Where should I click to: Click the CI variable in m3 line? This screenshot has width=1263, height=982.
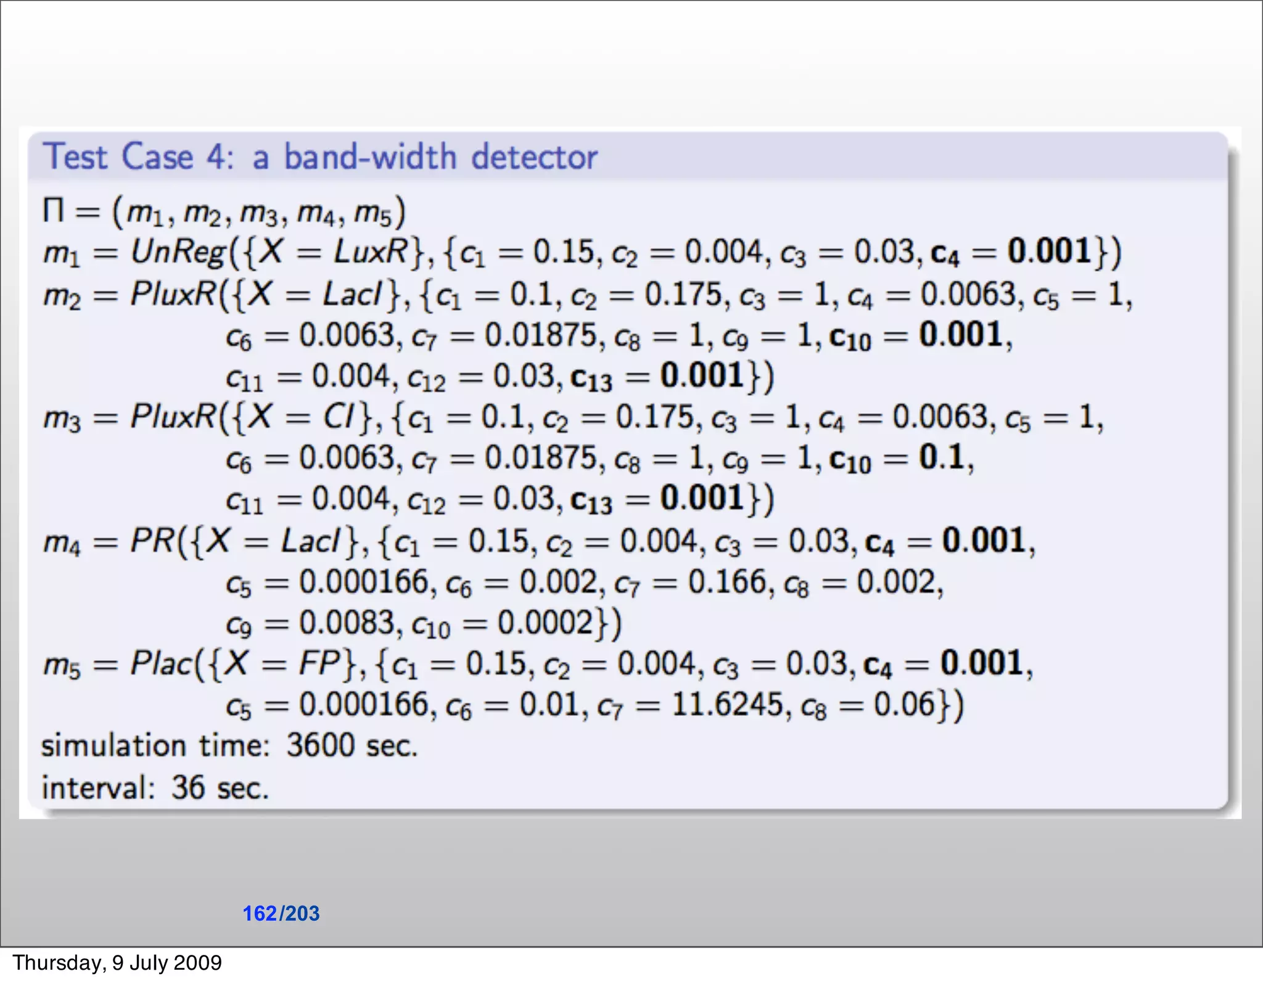339,417
